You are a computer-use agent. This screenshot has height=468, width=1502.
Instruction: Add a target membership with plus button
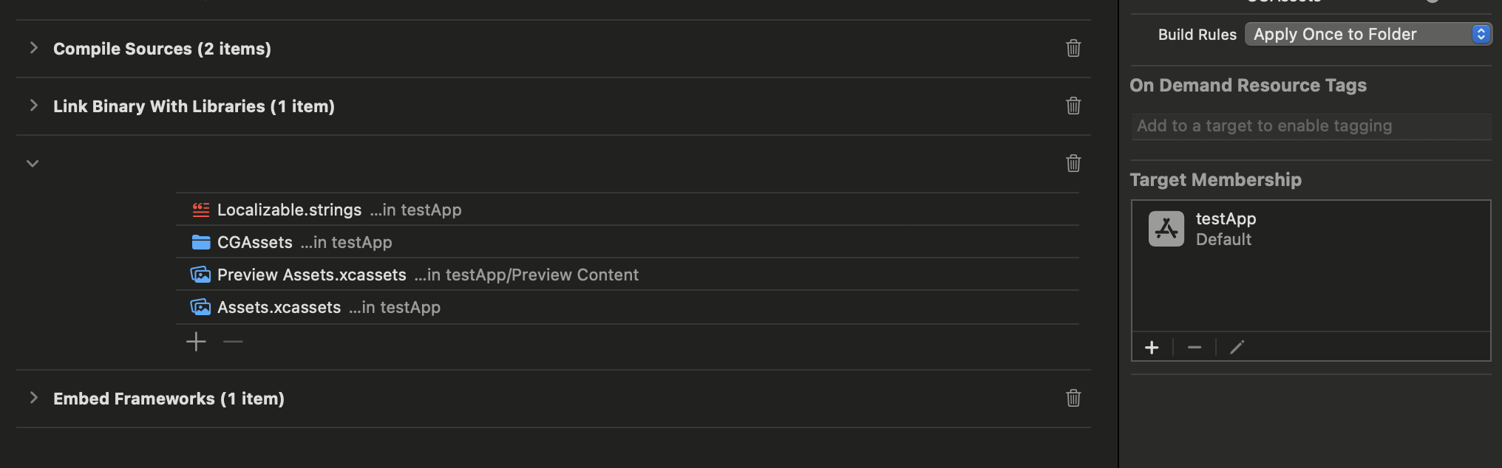[x=1152, y=348]
